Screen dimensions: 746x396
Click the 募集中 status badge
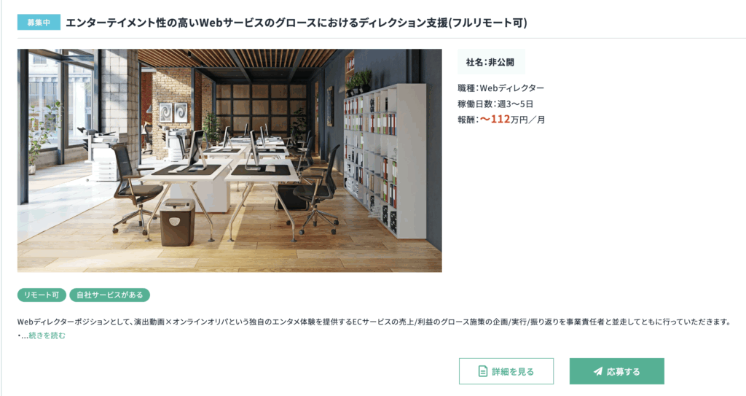point(39,23)
